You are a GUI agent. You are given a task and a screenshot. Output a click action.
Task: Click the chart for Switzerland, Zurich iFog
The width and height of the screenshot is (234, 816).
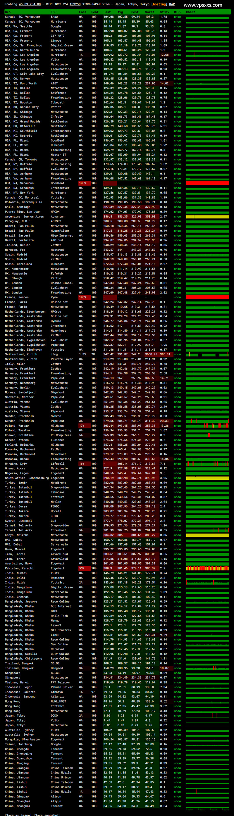pos(207,354)
